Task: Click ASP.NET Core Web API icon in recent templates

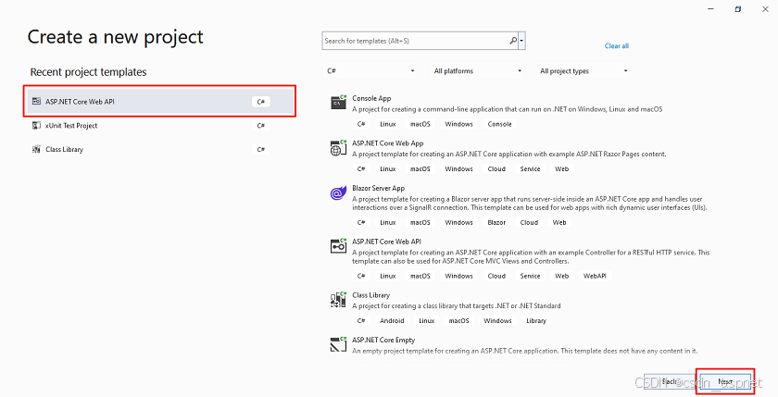Action: coord(36,101)
